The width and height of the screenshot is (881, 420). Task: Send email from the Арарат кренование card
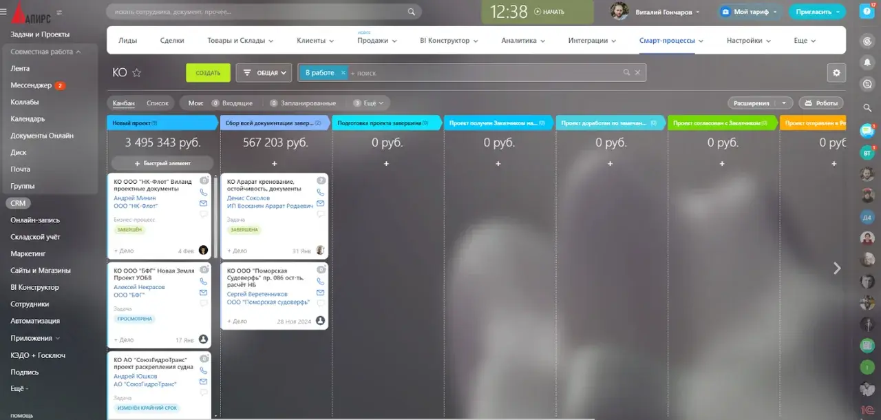pyautogui.click(x=321, y=203)
